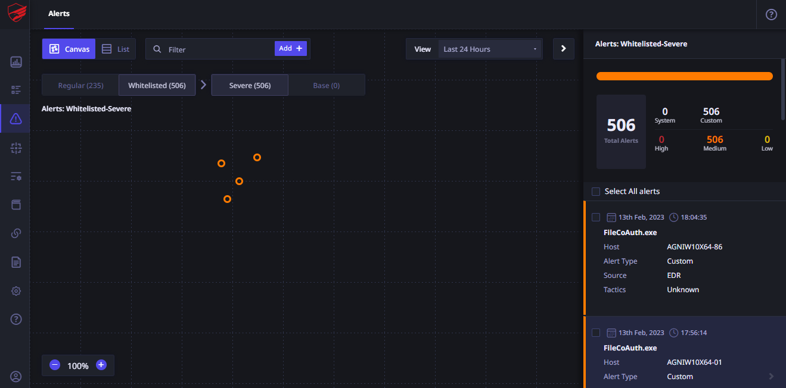Switch to List view
Screen dimensions: 786x388
(x=116, y=49)
